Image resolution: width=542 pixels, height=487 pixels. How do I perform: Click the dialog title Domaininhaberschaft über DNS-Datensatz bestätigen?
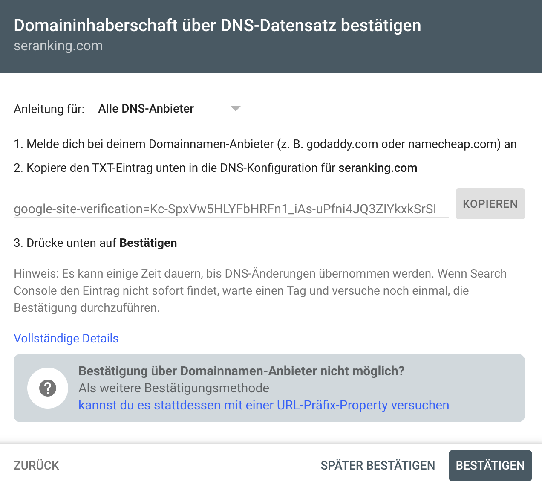(x=217, y=26)
